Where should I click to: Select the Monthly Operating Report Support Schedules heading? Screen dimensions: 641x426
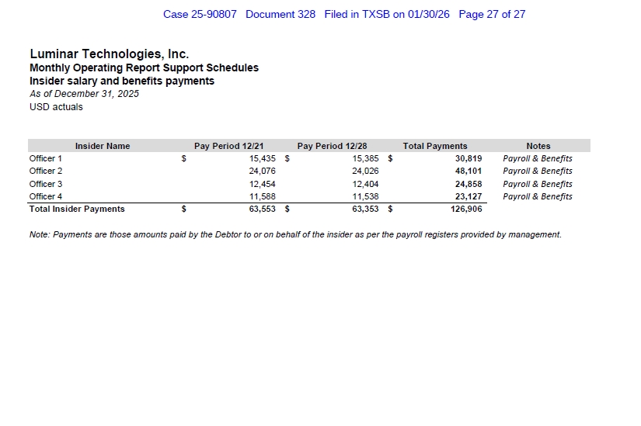tap(144, 68)
